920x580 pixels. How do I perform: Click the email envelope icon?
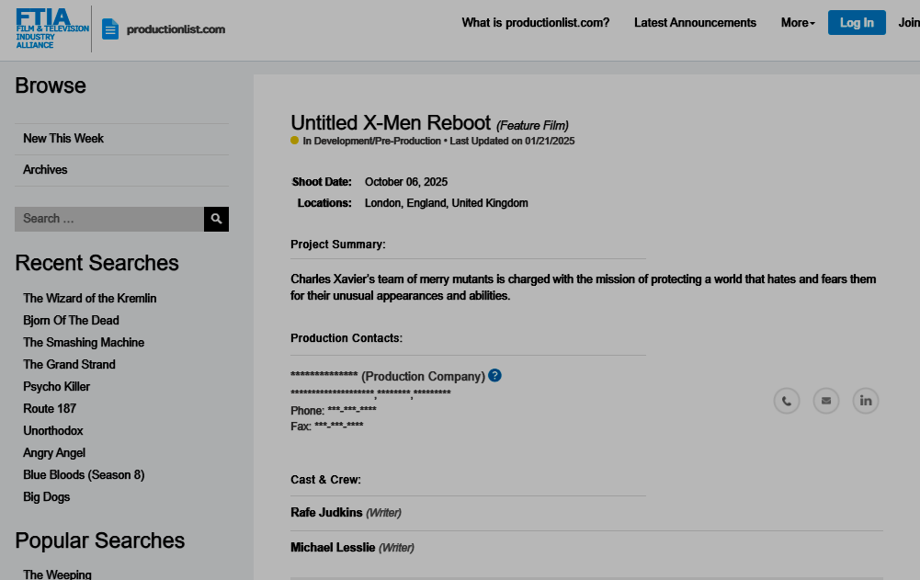pos(826,401)
